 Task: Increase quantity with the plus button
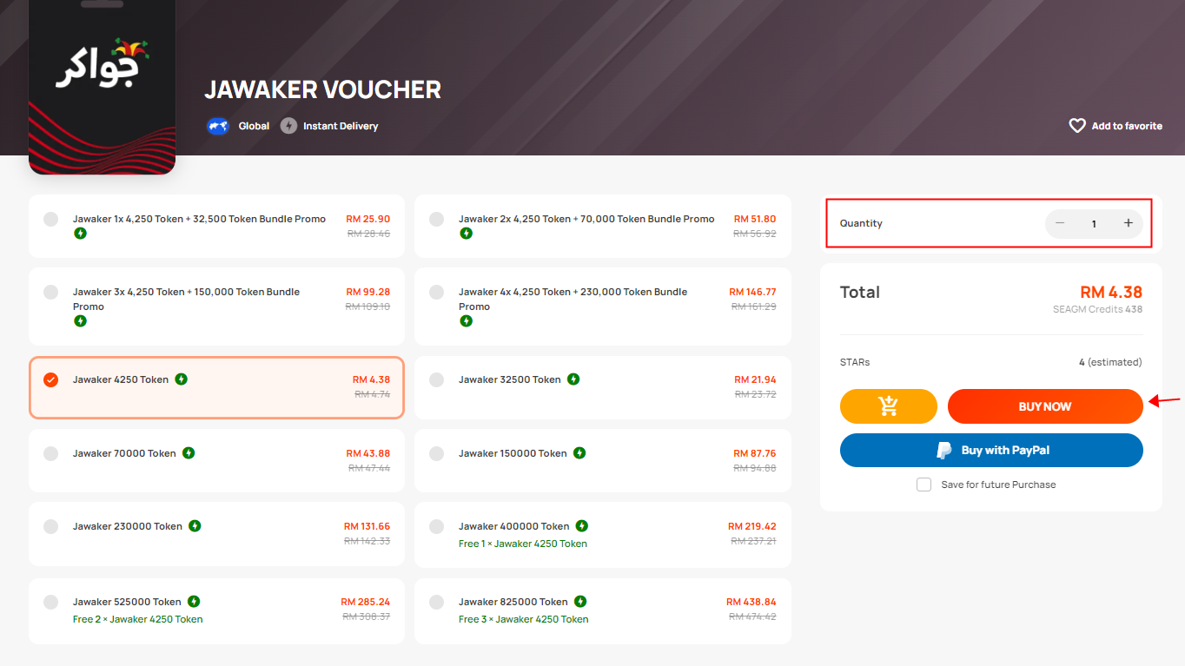click(1129, 223)
